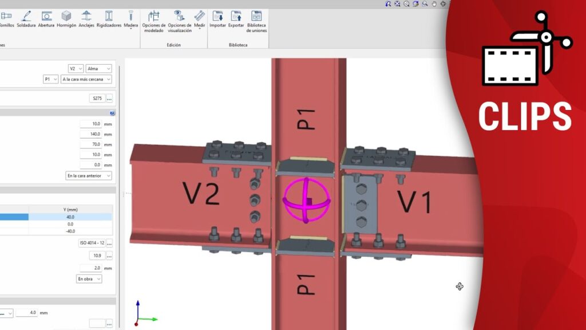Click the blue help icon in panel header

(x=112, y=113)
